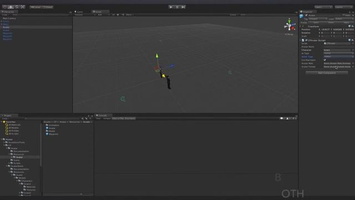Switch to the Hierarchy tab
Image resolution: width=355 pixels, height=200 pixels.
[x=9, y=12]
